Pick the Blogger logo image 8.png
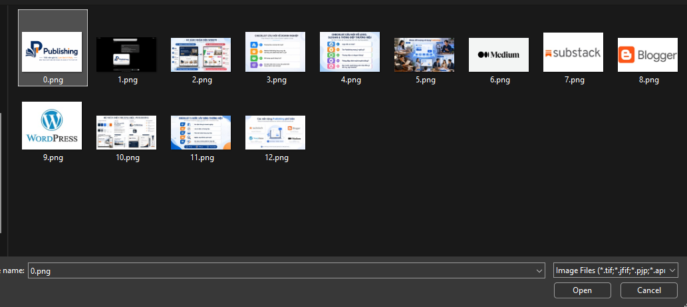The height and width of the screenshot is (307, 687). tap(648, 54)
